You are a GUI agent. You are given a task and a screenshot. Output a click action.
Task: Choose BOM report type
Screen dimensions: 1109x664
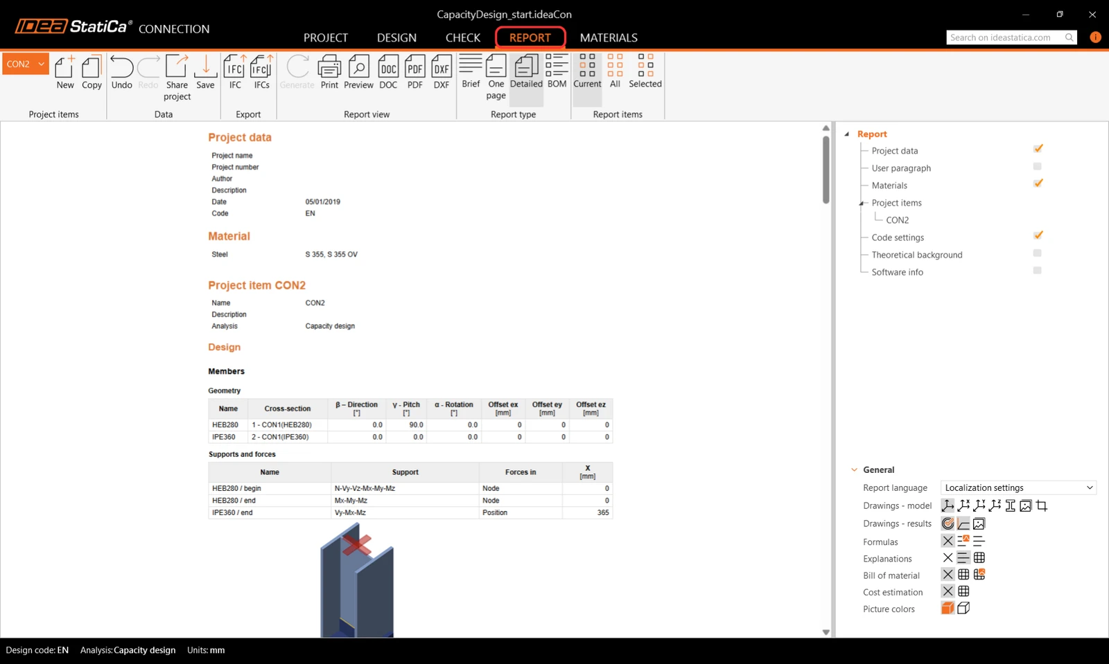(557, 71)
